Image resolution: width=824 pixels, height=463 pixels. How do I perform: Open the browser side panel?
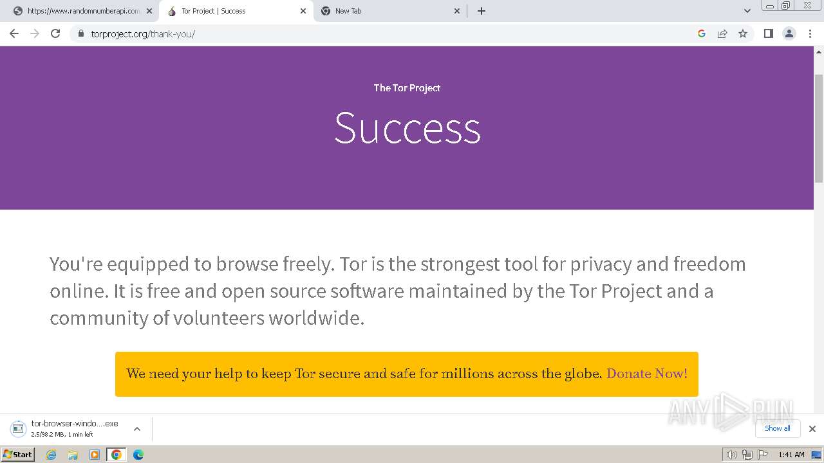pos(768,33)
